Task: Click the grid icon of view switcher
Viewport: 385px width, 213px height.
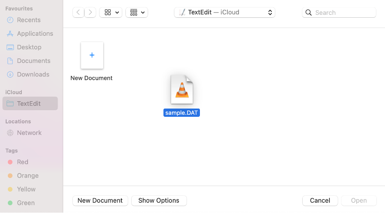Action: click(108, 12)
